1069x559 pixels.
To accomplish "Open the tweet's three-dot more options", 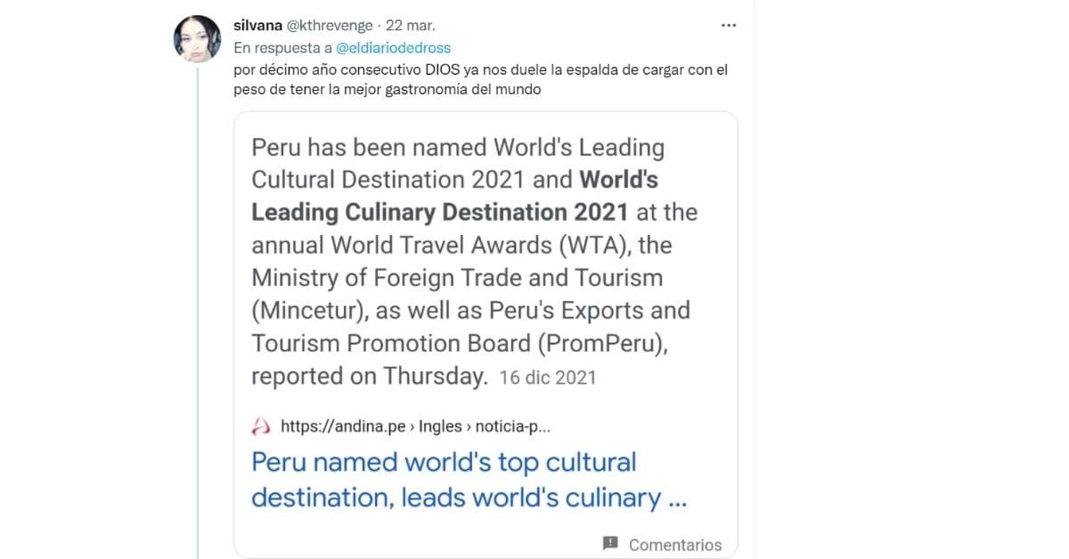I will coord(729,26).
